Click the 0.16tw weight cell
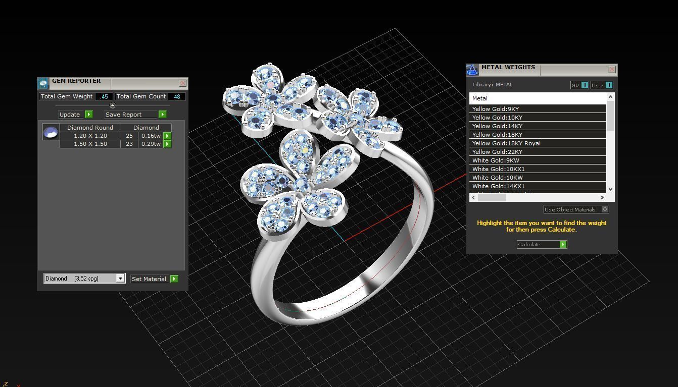Viewport: 678px width, 387px height. click(x=151, y=136)
